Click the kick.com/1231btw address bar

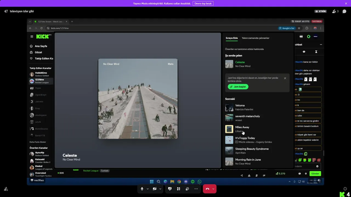tap(162, 28)
